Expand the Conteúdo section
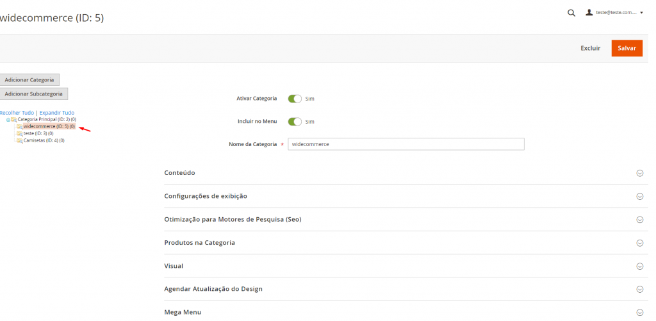This screenshot has height=321, width=656. (406, 173)
